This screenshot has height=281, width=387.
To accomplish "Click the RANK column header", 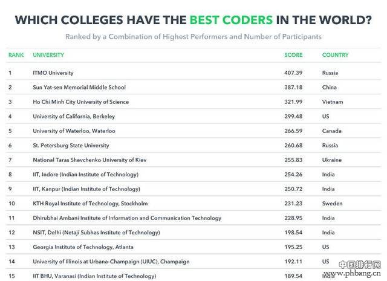I will (16, 55).
